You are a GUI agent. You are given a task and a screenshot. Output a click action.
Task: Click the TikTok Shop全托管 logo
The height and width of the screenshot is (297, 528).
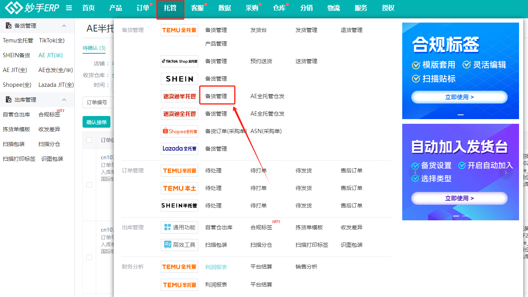tap(180, 61)
